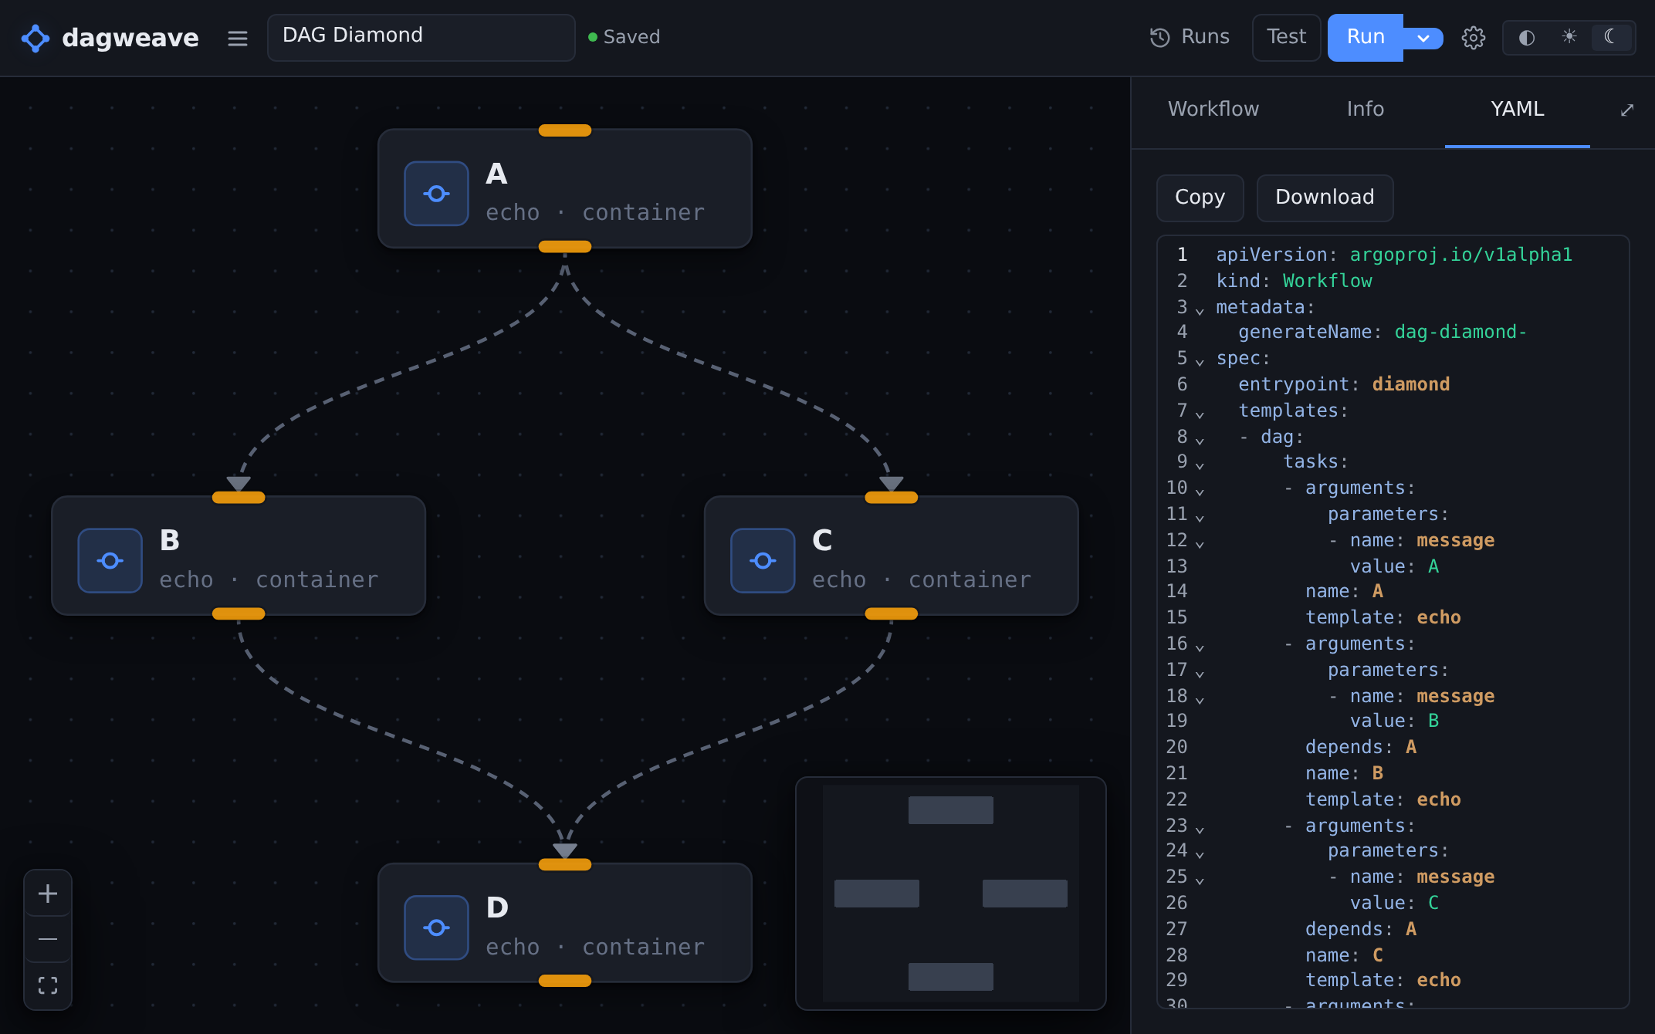Click node B's top input handle
This screenshot has width=1655, height=1034.
(x=239, y=498)
